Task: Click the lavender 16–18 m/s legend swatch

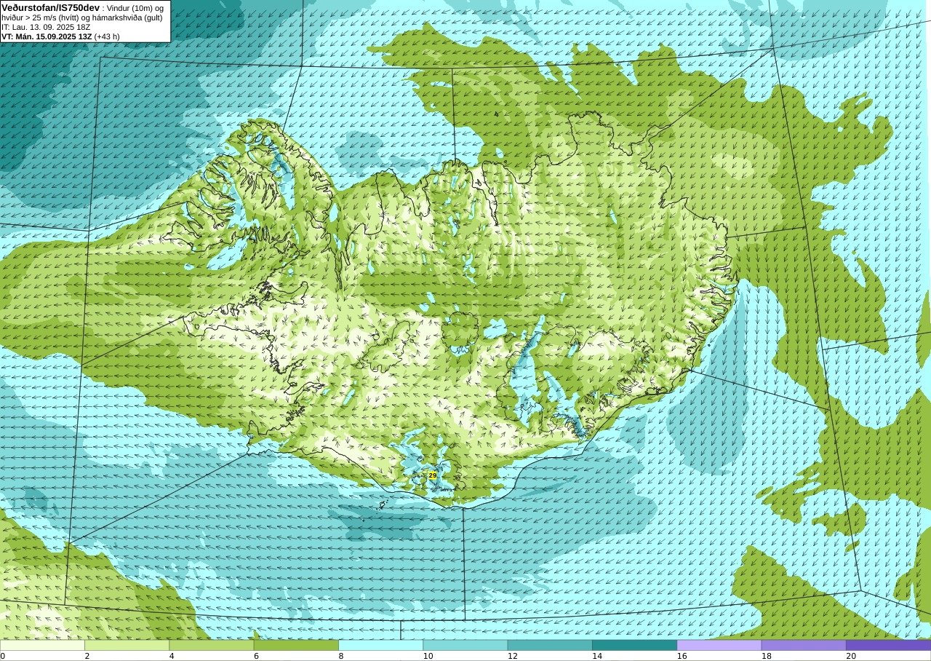Action: [719, 645]
